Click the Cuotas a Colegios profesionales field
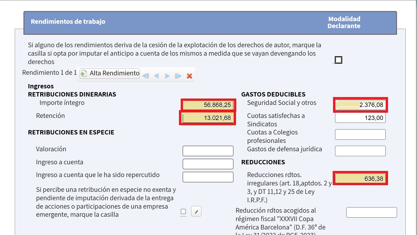Viewport: 417px width, 235px height. (x=360, y=134)
